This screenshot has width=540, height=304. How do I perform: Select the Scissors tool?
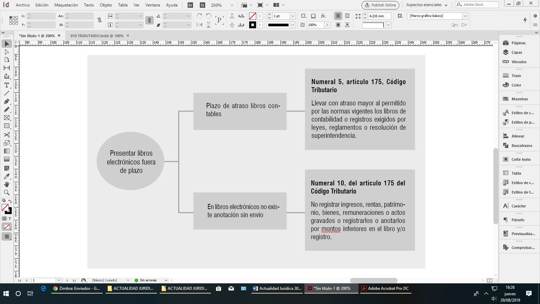coord(7,135)
